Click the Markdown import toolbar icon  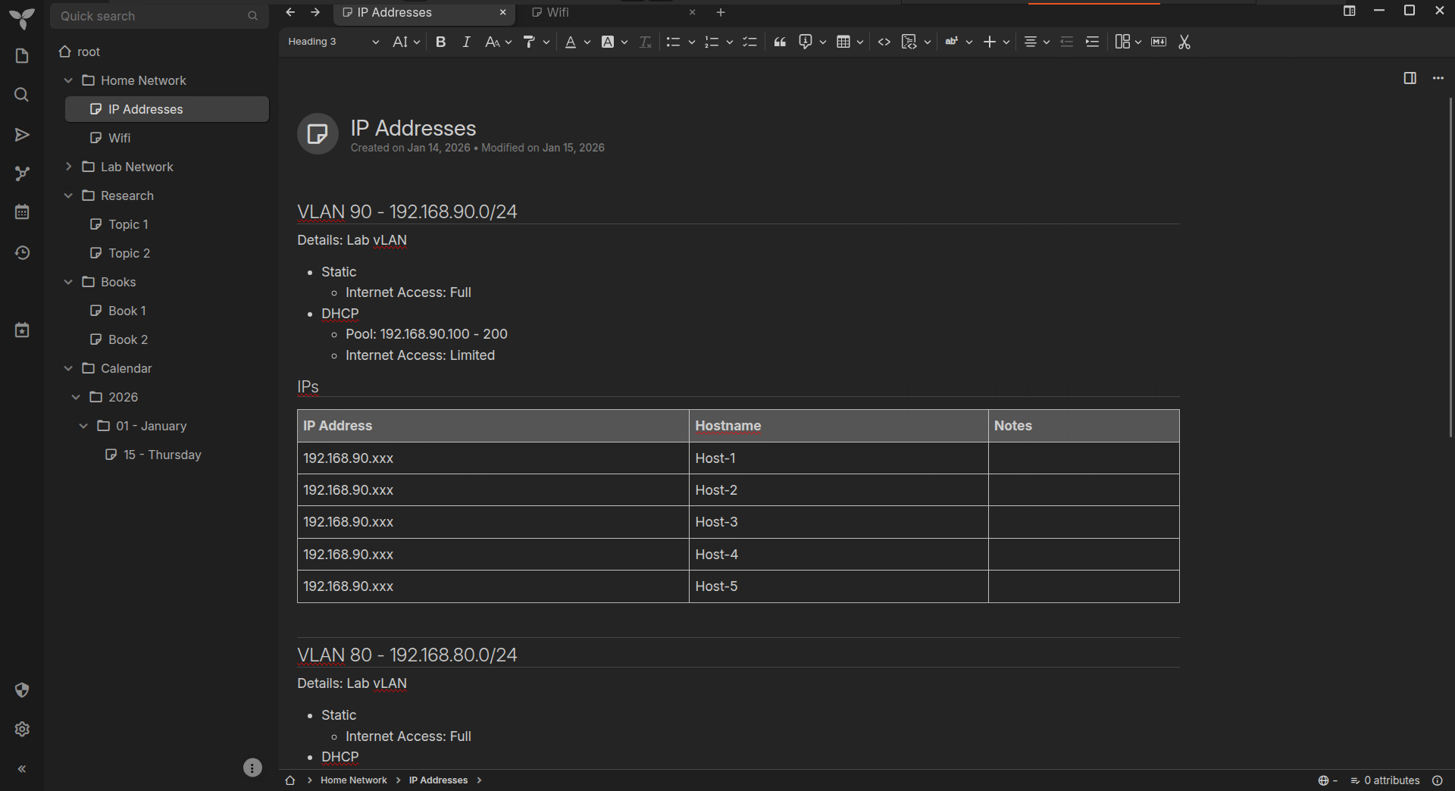(1159, 42)
